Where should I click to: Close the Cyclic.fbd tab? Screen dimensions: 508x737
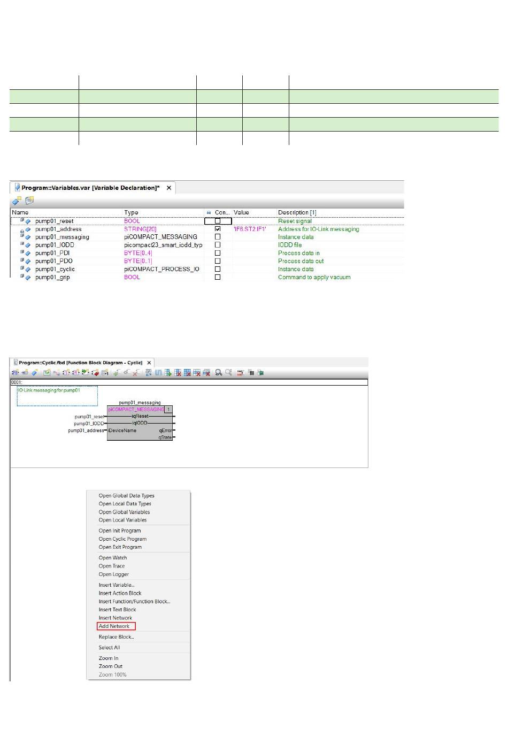[x=150, y=363]
